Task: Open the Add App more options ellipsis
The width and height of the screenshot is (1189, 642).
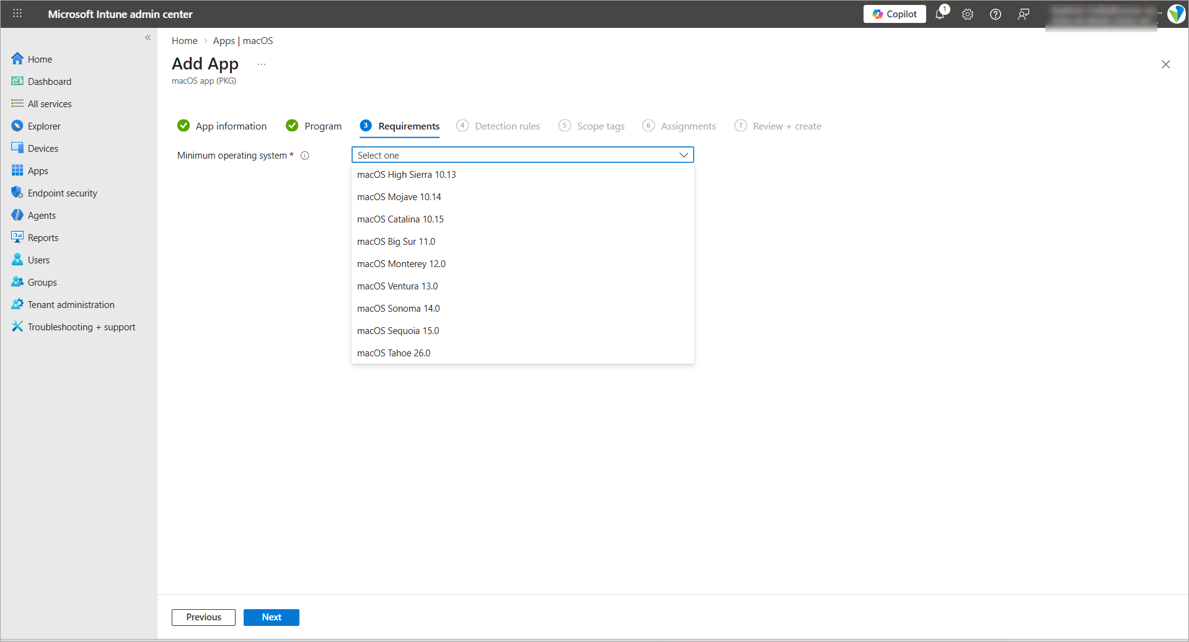Action: (262, 64)
